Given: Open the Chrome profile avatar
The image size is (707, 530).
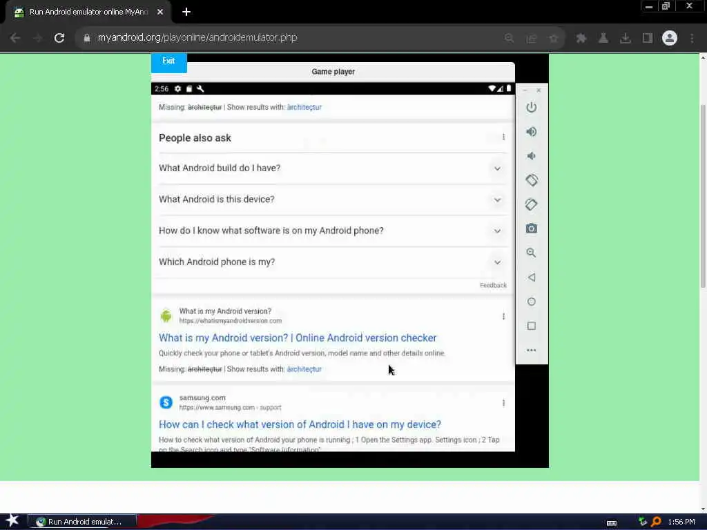Looking at the screenshot, I should (x=670, y=38).
